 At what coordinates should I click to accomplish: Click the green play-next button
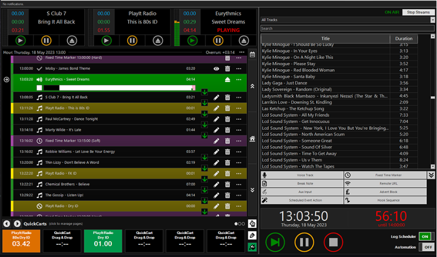click(275, 243)
